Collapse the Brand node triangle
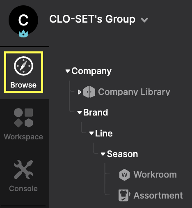The height and width of the screenshot is (208, 192). [x=80, y=113]
